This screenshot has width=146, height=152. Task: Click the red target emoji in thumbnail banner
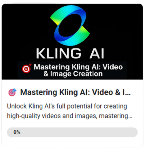tap(26, 69)
